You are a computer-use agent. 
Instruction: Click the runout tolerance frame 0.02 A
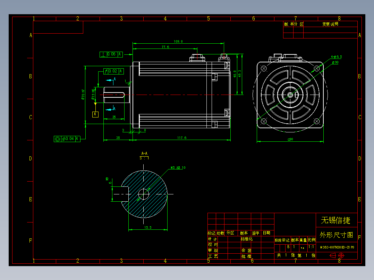[113, 71]
